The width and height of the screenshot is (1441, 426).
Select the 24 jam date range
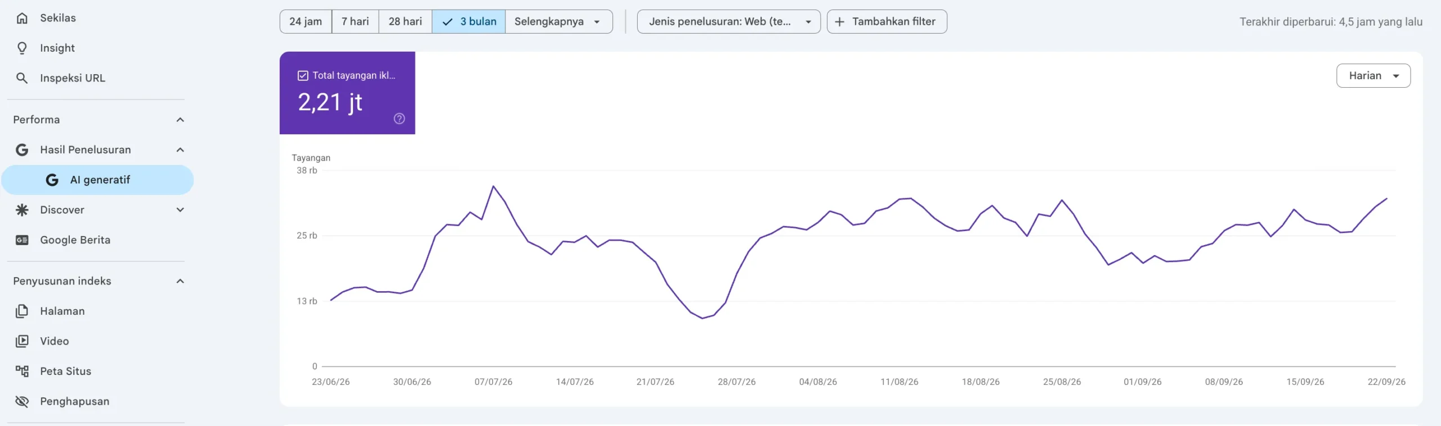point(306,21)
